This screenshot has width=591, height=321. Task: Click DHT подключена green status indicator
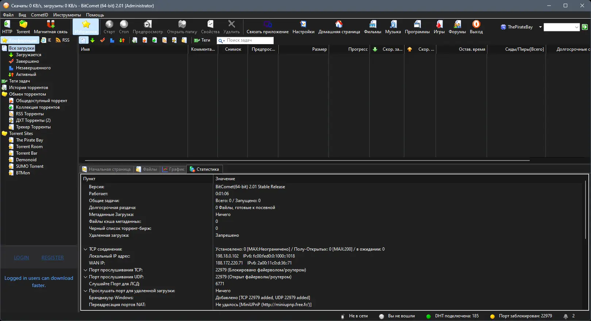click(x=428, y=316)
